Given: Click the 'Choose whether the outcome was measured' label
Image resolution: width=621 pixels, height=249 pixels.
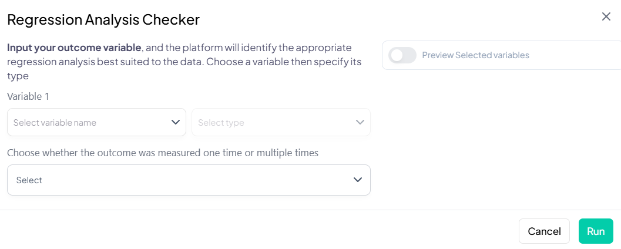Looking at the screenshot, I should 163,153.
